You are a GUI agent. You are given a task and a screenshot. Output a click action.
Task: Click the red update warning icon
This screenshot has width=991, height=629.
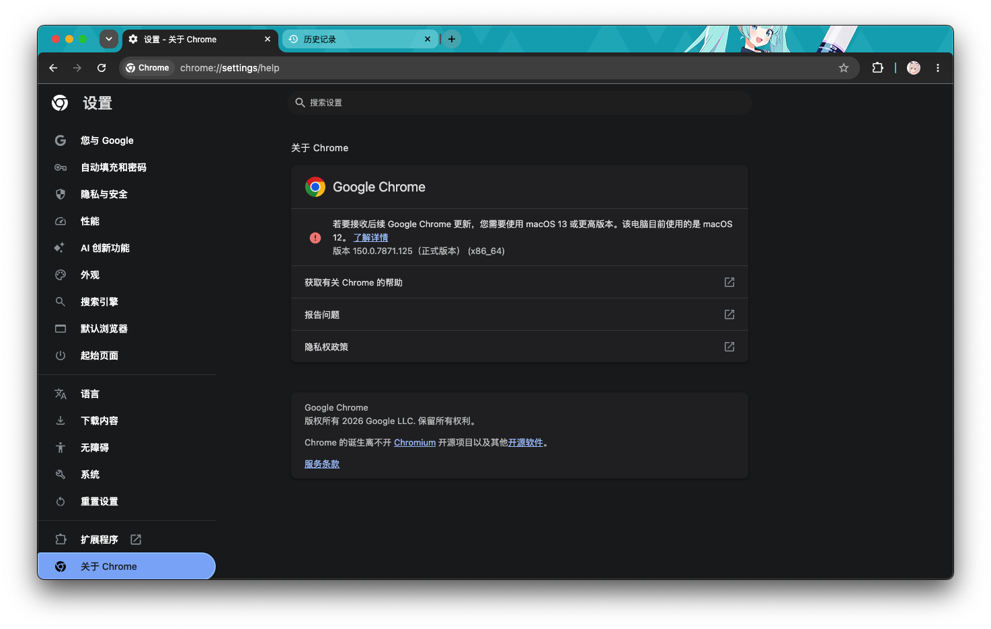tap(315, 238)
